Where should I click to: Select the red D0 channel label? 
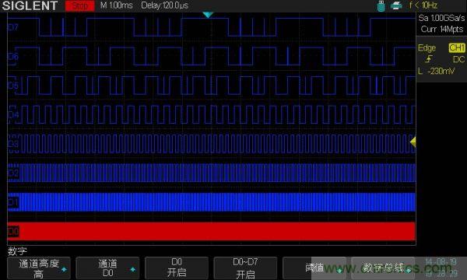click(13, 232)
